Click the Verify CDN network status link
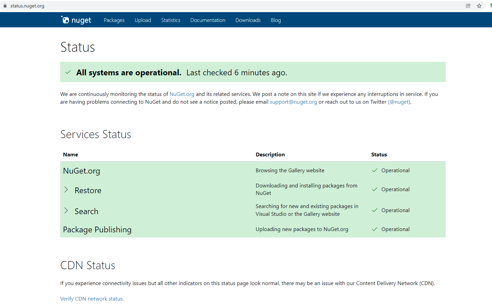 point(91,299)
